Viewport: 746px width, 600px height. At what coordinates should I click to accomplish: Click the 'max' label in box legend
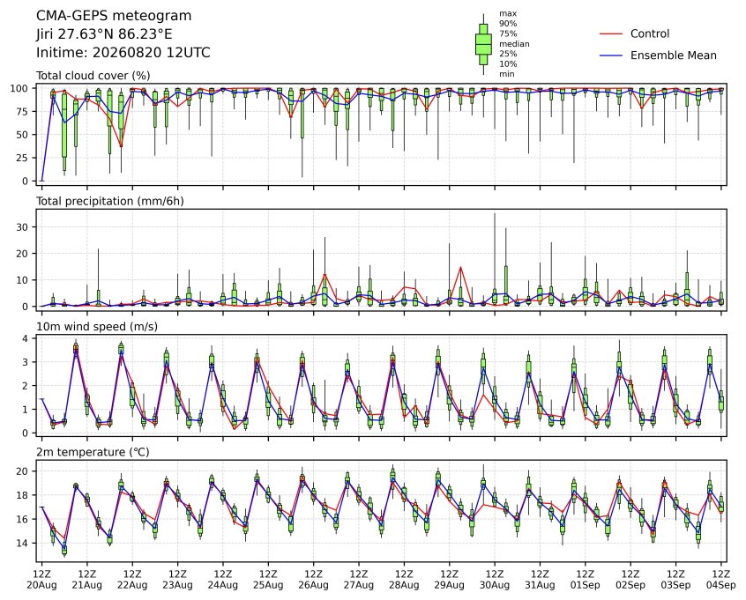click(508, 14)
